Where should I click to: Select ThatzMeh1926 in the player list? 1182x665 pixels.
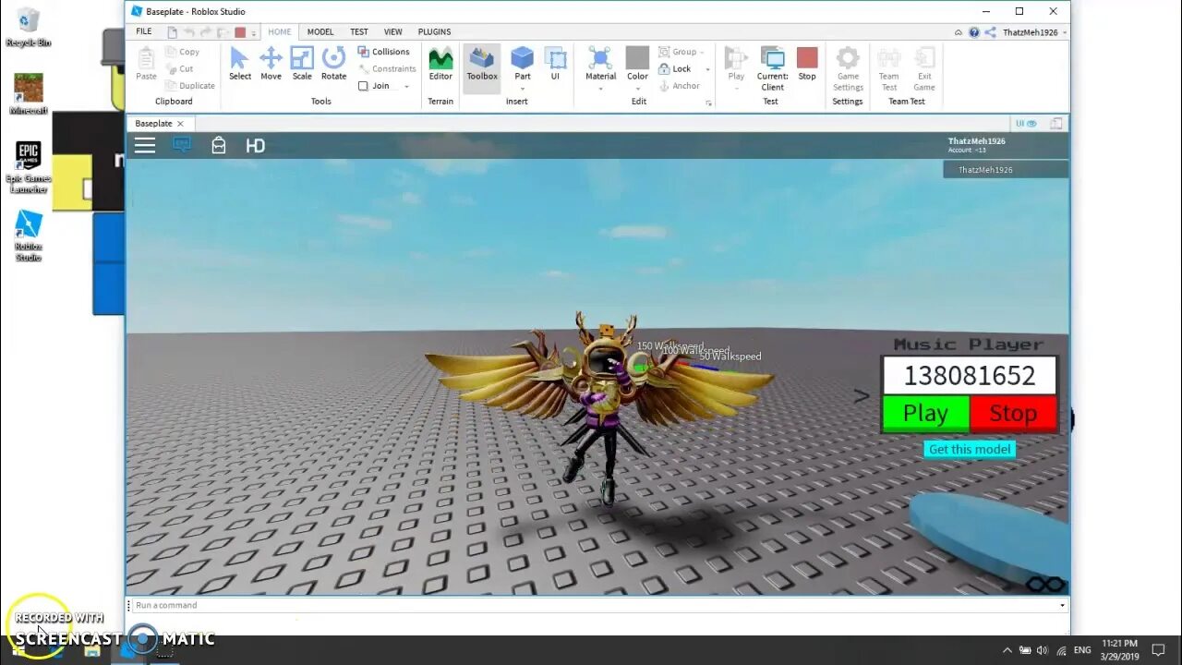[x=1006, y=170]
